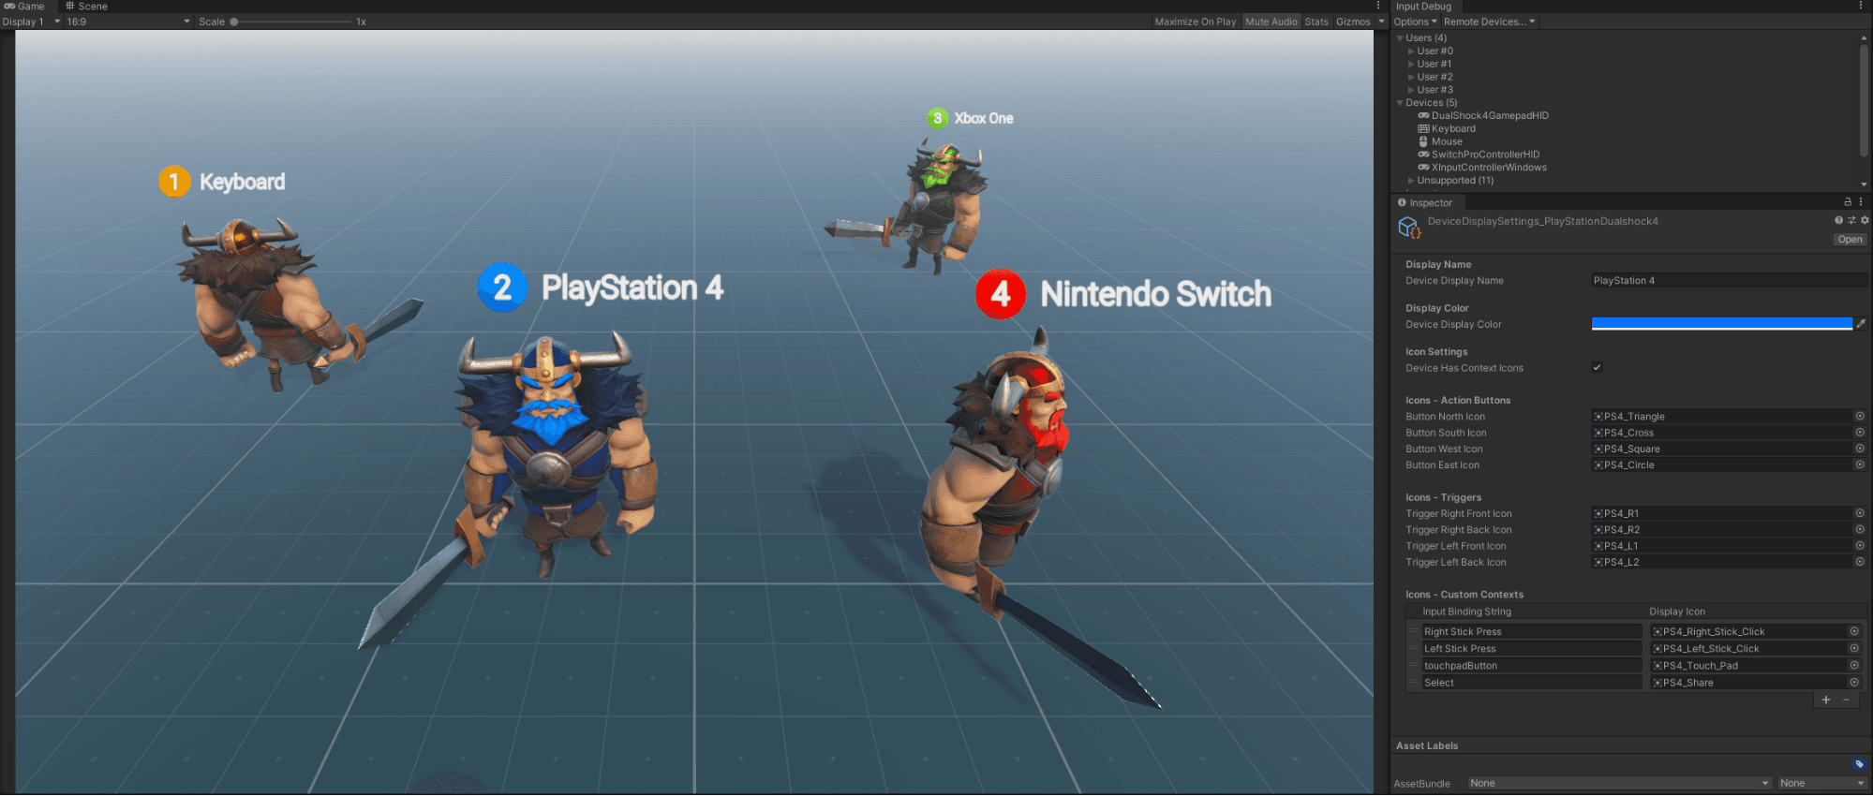Click the blue Device Display Color swatch

click(x=1721, y=324)
